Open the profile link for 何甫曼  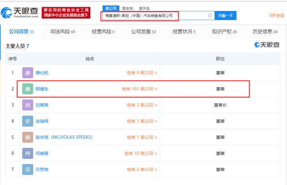(42, 153)
